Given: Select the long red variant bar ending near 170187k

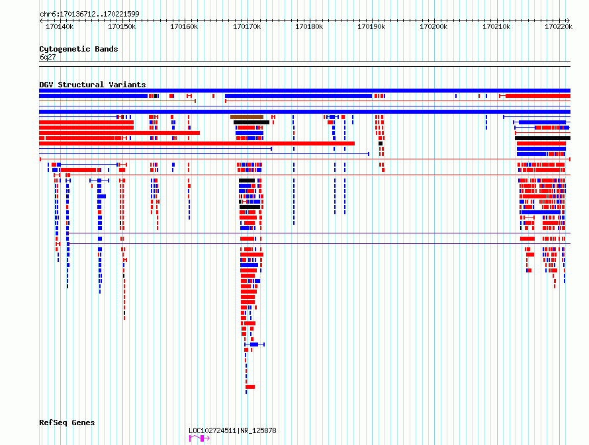Looking at the screenshot, I should 197,143.
